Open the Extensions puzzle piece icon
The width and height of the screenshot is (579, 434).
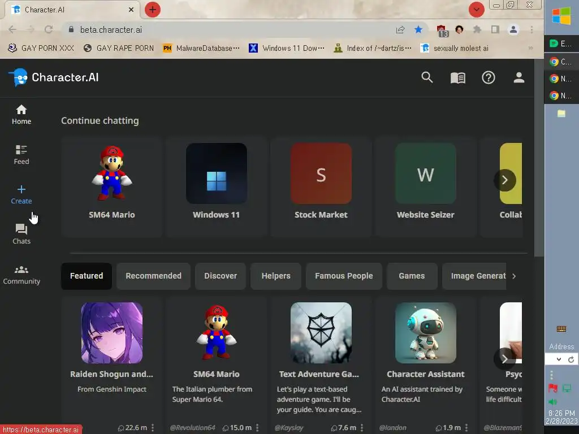(x=477, y=29)
